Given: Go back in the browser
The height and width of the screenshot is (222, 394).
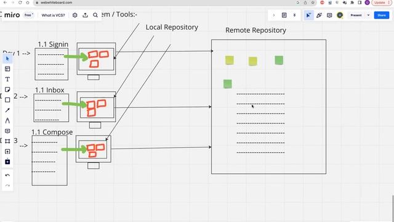Looking at the screenshot, I should [5, 2].
